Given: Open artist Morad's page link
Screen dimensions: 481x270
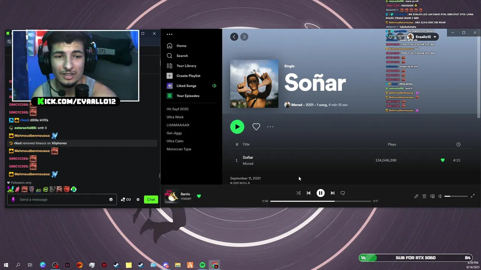Looking at the screenshot, I should click(296, 105).
